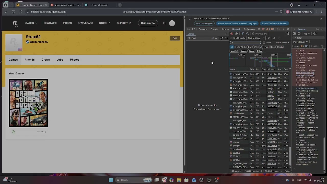
Task: Open the Crews tab on the profile
Action: pyautogui.click(x=46, y=60)
